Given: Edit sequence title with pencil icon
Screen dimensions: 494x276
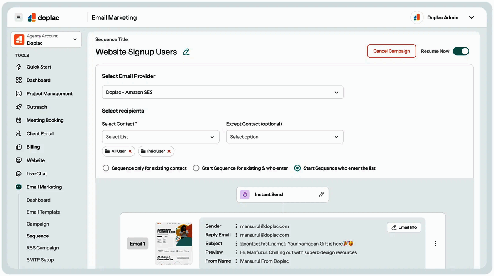Looking at the screenshot, I should [x=186, y=52].
